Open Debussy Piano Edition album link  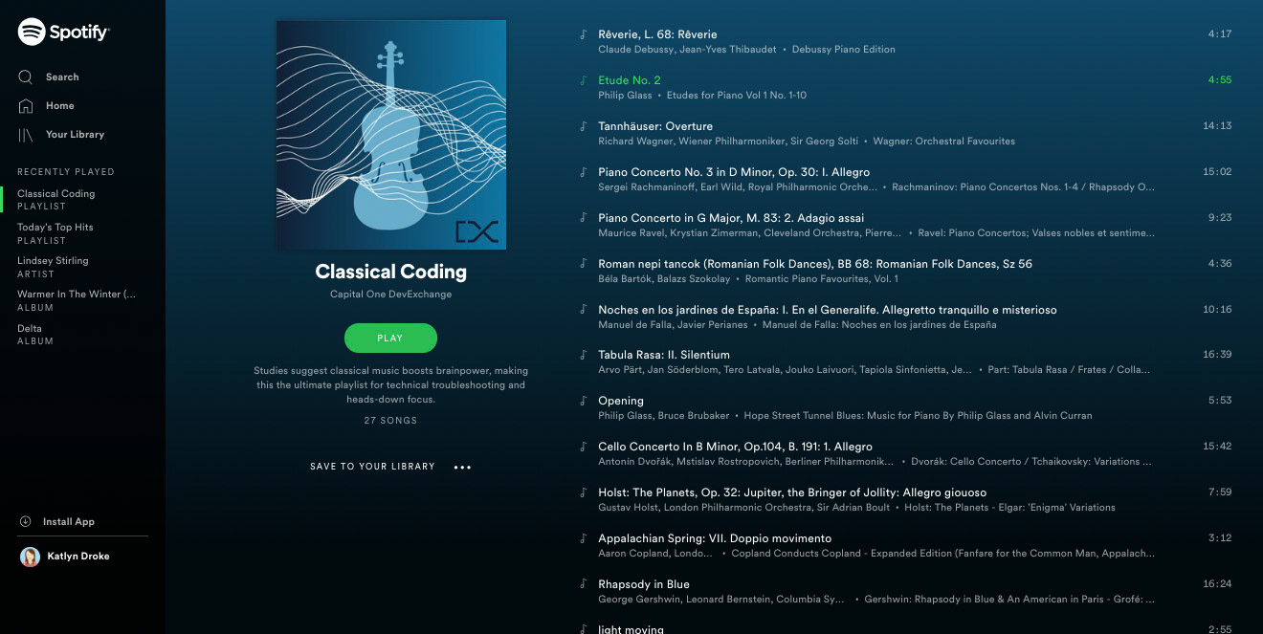coord(844,50)
